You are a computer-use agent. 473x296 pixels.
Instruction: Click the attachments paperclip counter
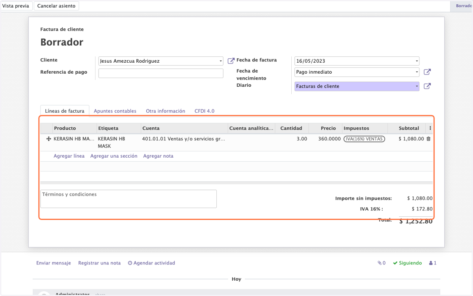click(x=382, y=263)
